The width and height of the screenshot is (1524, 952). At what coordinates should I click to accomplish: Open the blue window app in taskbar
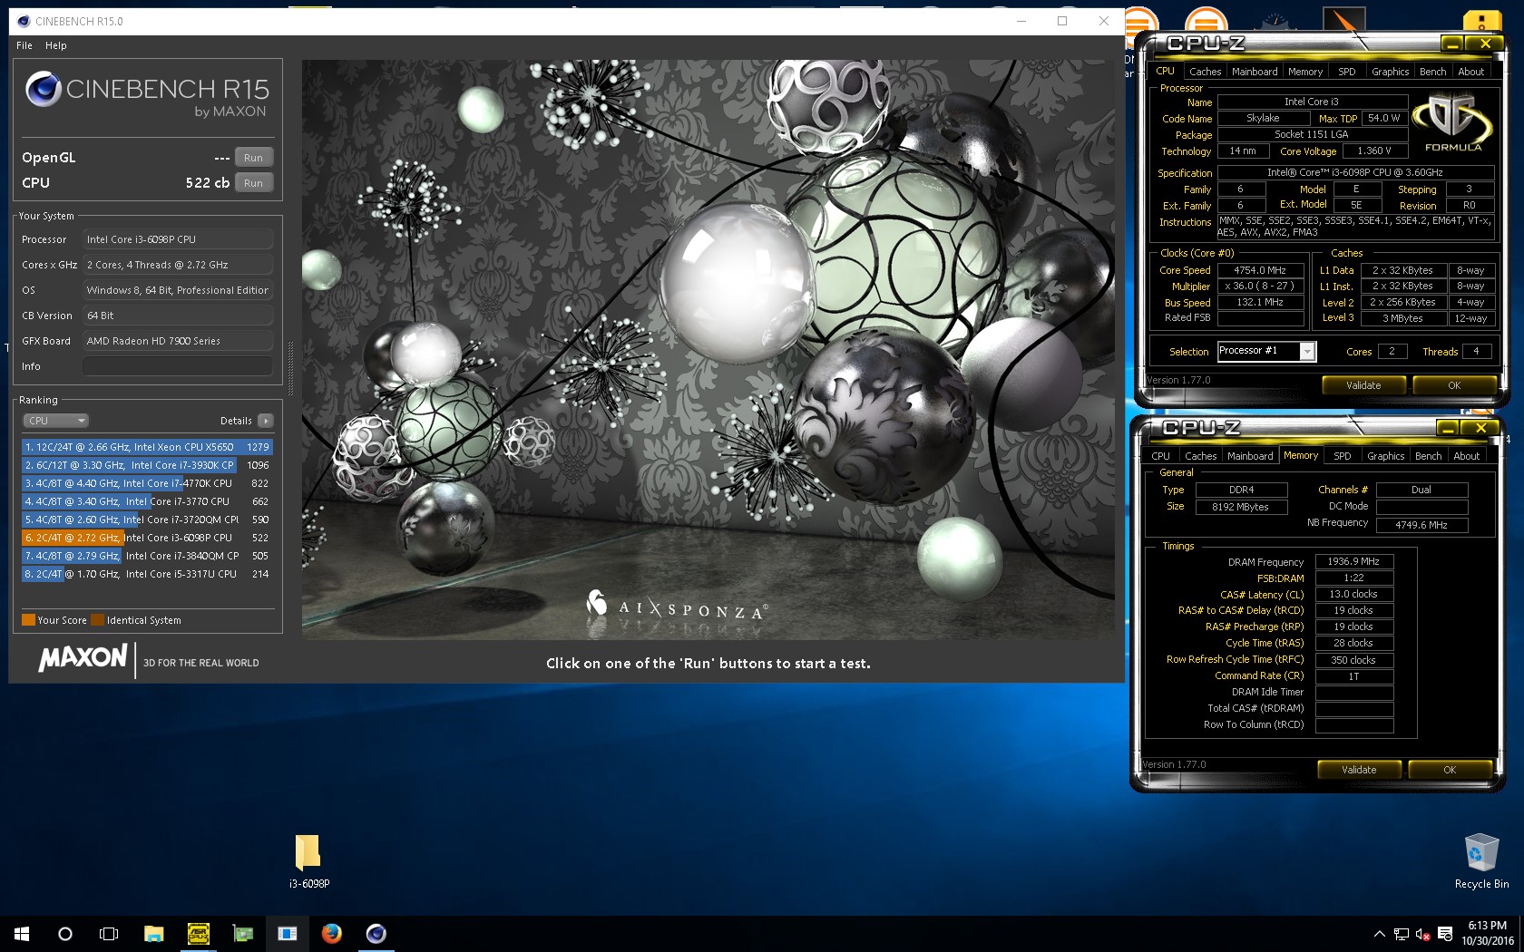click(x=287, y=933)
